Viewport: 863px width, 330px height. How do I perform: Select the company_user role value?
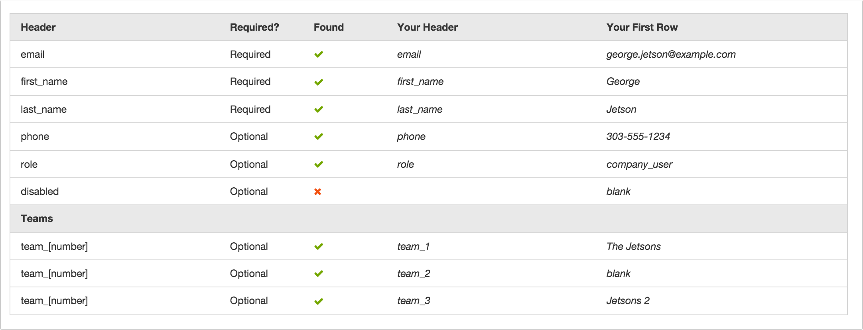(x=639, y=165)
